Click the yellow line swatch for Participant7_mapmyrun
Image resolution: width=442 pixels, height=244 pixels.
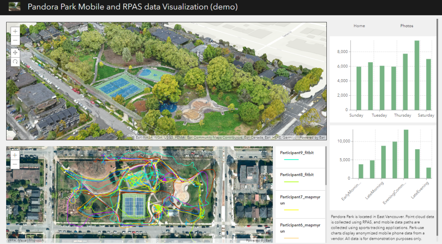291,210
